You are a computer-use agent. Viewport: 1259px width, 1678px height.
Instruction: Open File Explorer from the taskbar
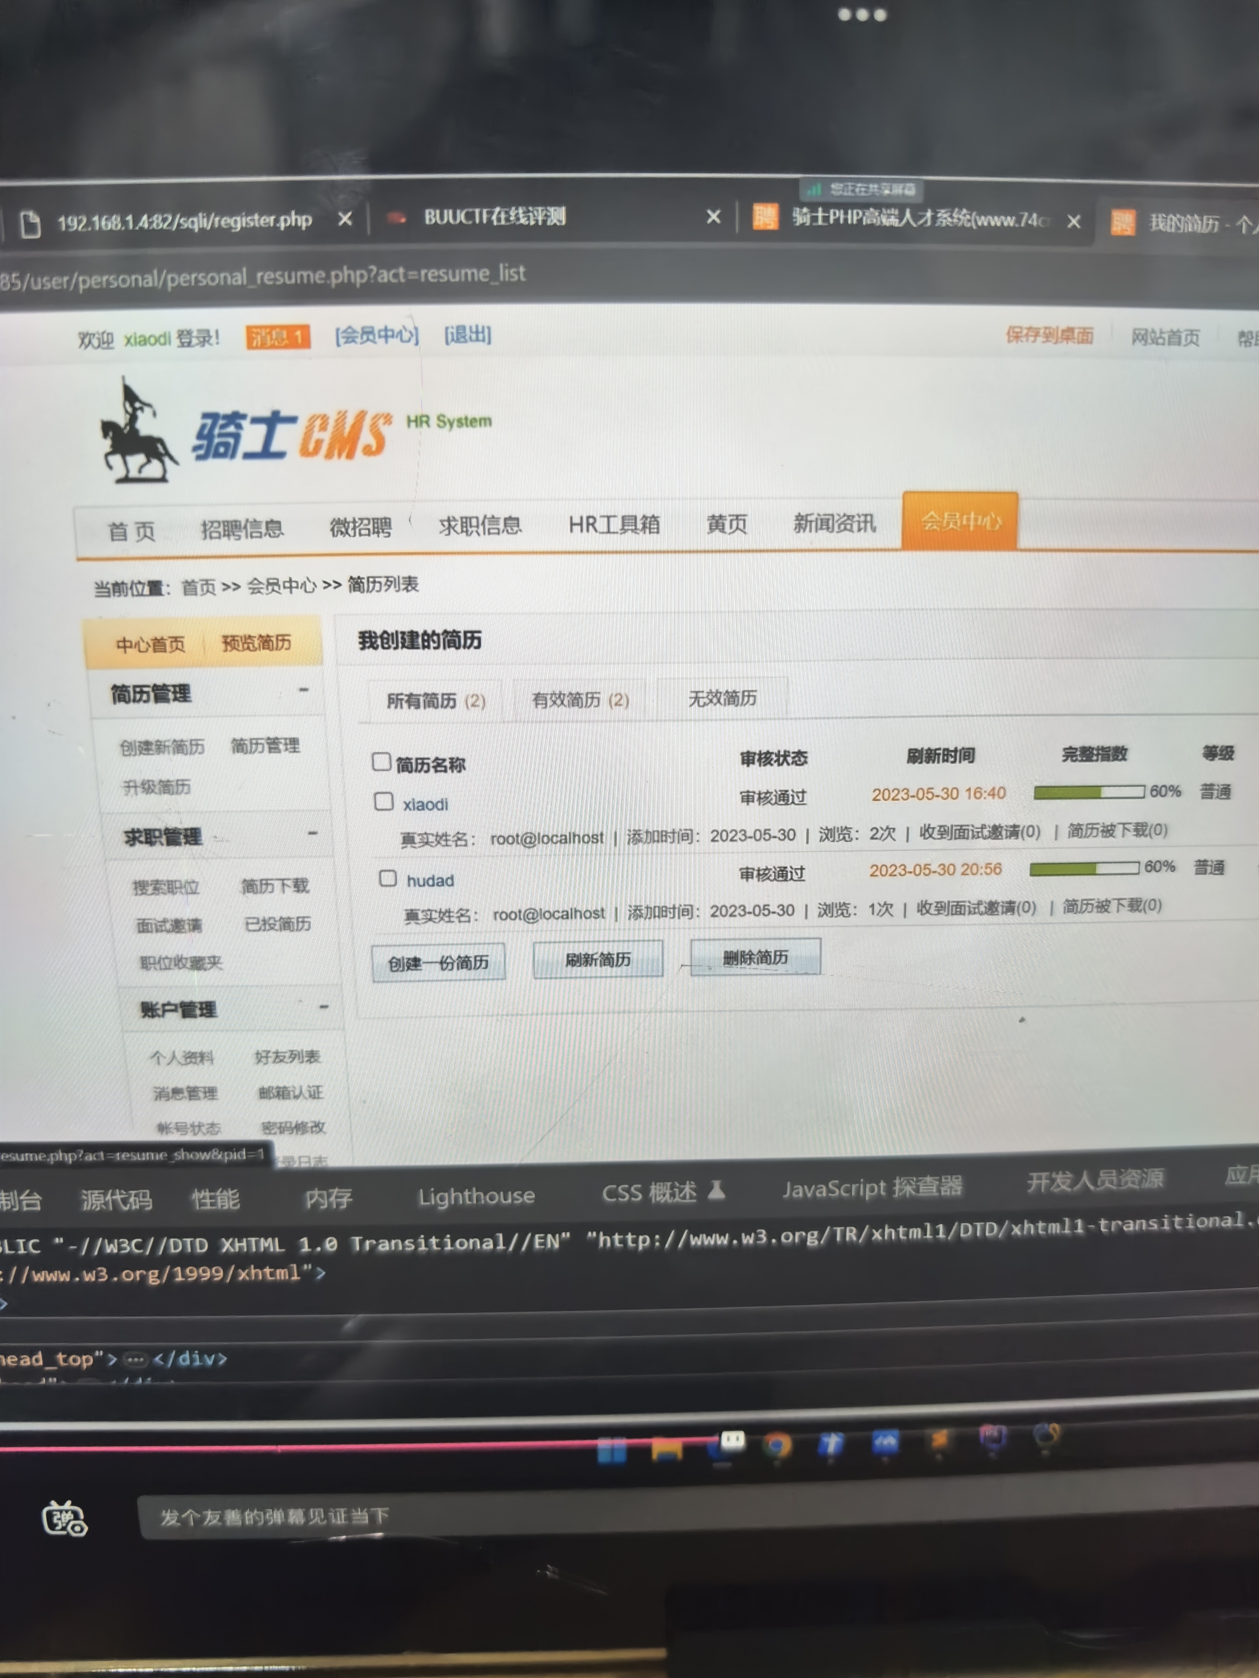(x=666, y=1449)
